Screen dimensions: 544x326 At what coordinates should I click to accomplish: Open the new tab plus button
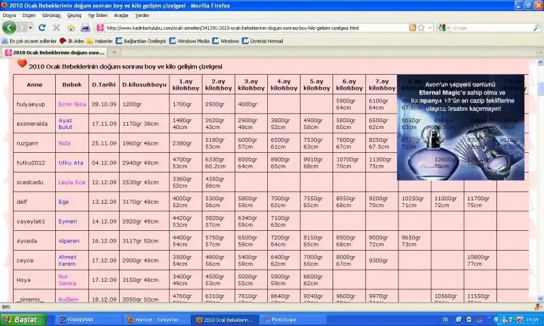(x=114, y=52)
